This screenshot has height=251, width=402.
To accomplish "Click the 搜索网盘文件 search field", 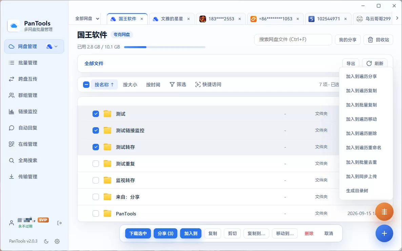I will click(x=293, y=40).
